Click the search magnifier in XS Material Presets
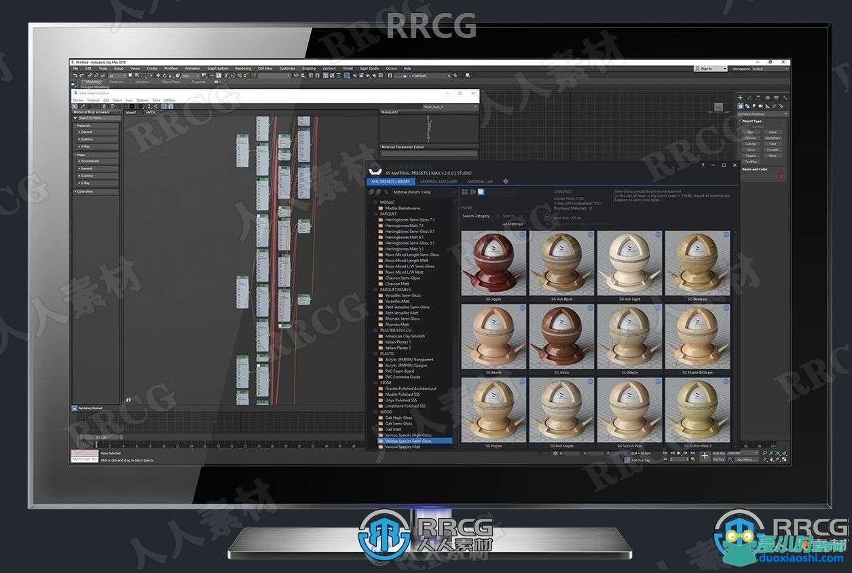 click(x=547, y=216)
